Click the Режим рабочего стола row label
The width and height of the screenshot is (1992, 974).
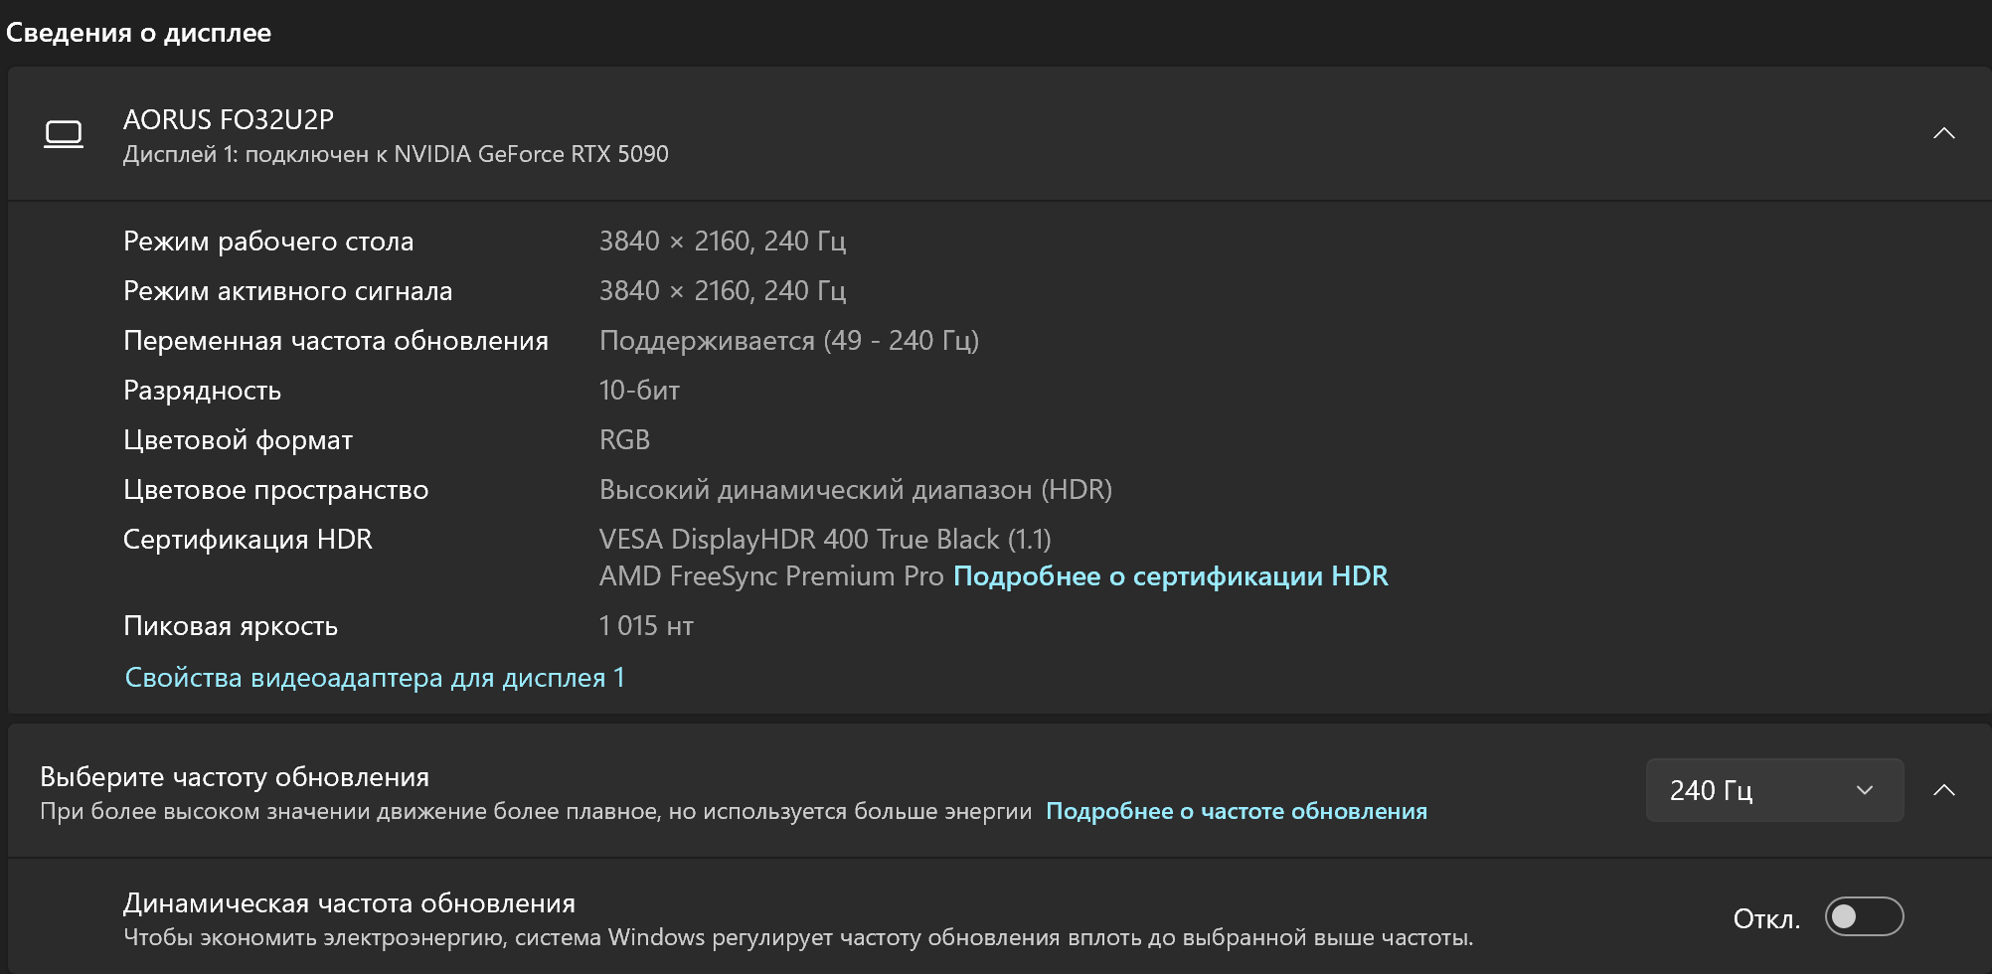pyautogui.click(x=268, y=242)
